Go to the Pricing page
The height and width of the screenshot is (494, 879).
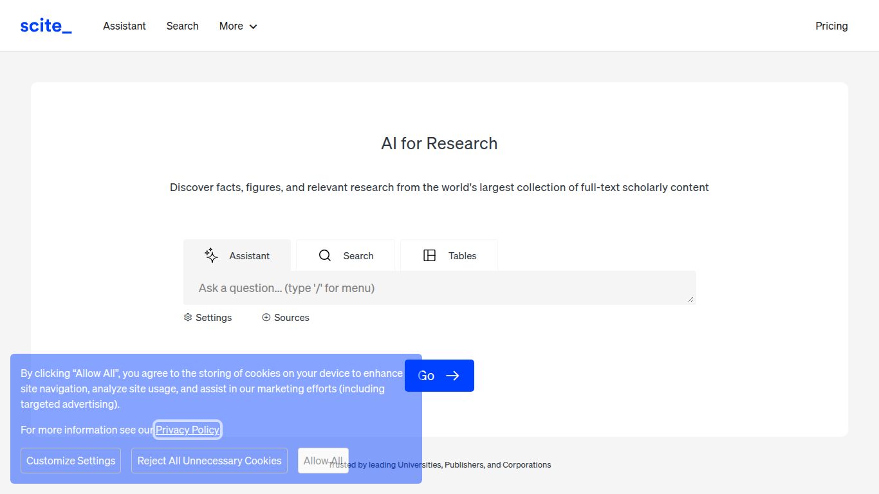coord(831,26)
